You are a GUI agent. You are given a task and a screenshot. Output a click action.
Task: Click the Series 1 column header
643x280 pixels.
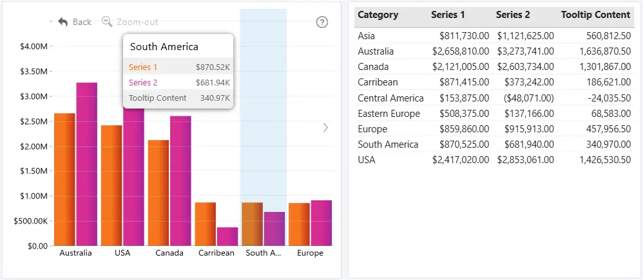448,15
